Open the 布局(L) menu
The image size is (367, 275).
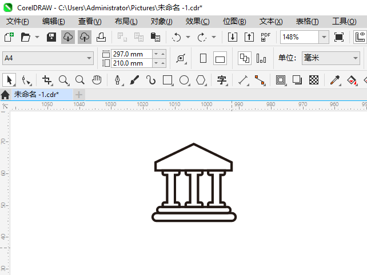tap(126, 22)
